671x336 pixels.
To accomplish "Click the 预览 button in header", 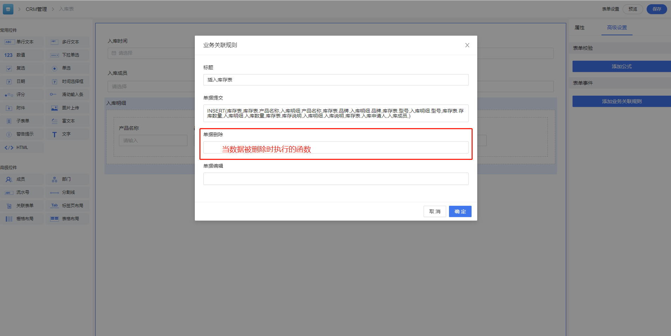I will (x=633, y=9).
